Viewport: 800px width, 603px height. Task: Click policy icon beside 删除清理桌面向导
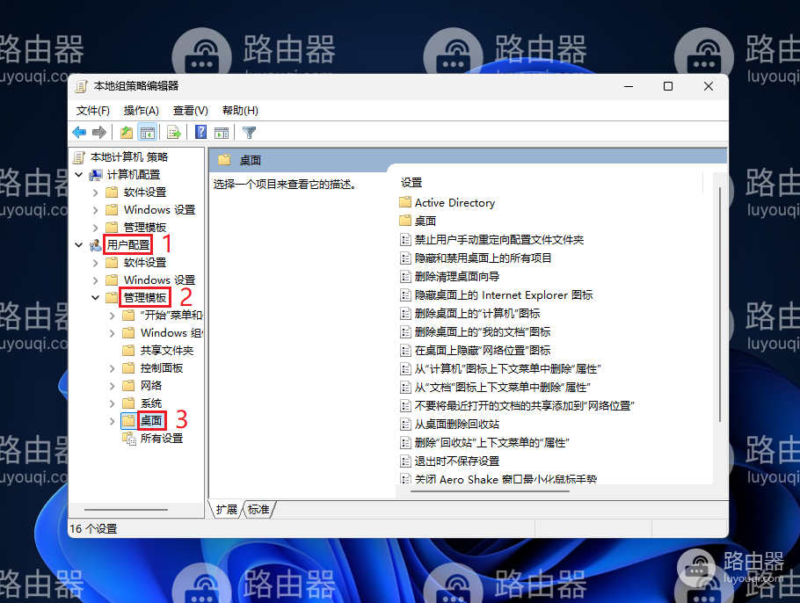click(x=405, y=277)
